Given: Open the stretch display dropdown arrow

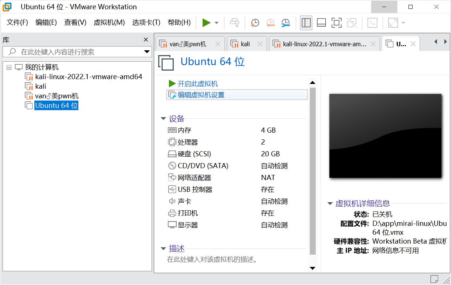Looking at the screenshot, I should tap(403, 23).
